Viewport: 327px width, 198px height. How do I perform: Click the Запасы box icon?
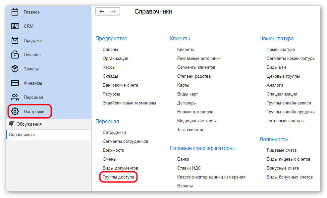pyautogui.click(x=15, y=69)
